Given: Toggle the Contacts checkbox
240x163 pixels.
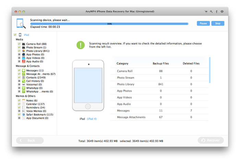Looking at the screenshot, I should pyautogui.click(x=19, y=77).
